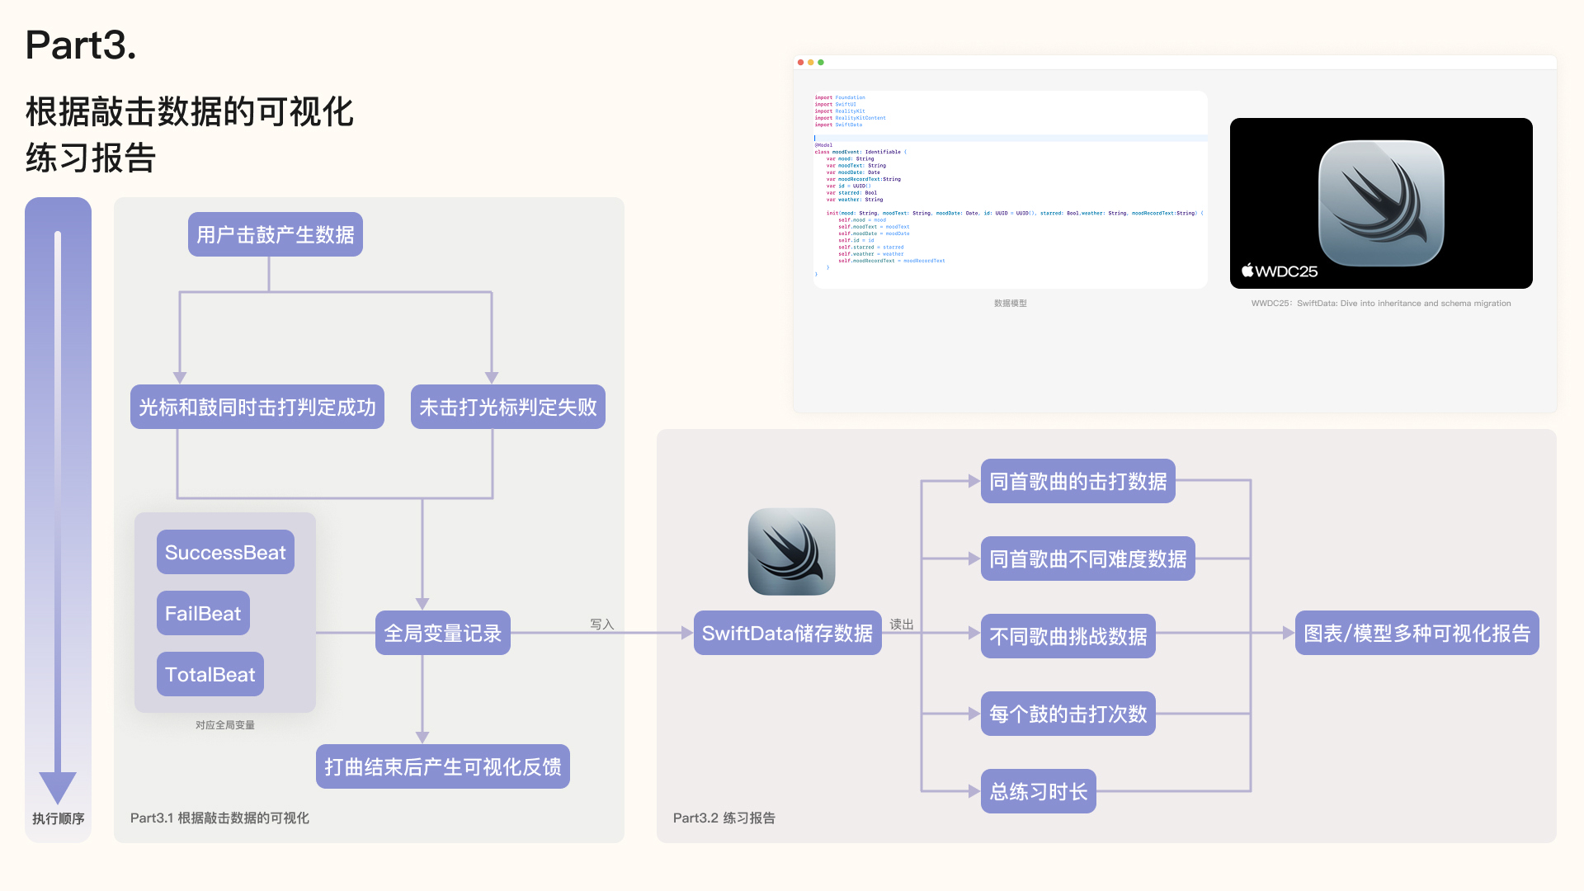The height and width of the screenshot is (891, 1584).
Task: Click the FailBeat variable box
Action: (x=203, y=613)
